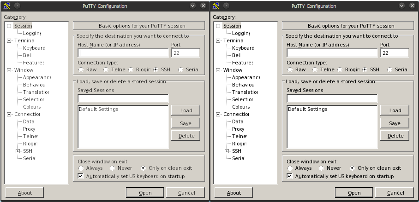Open Logging category in left window

[x=32, y=33]
